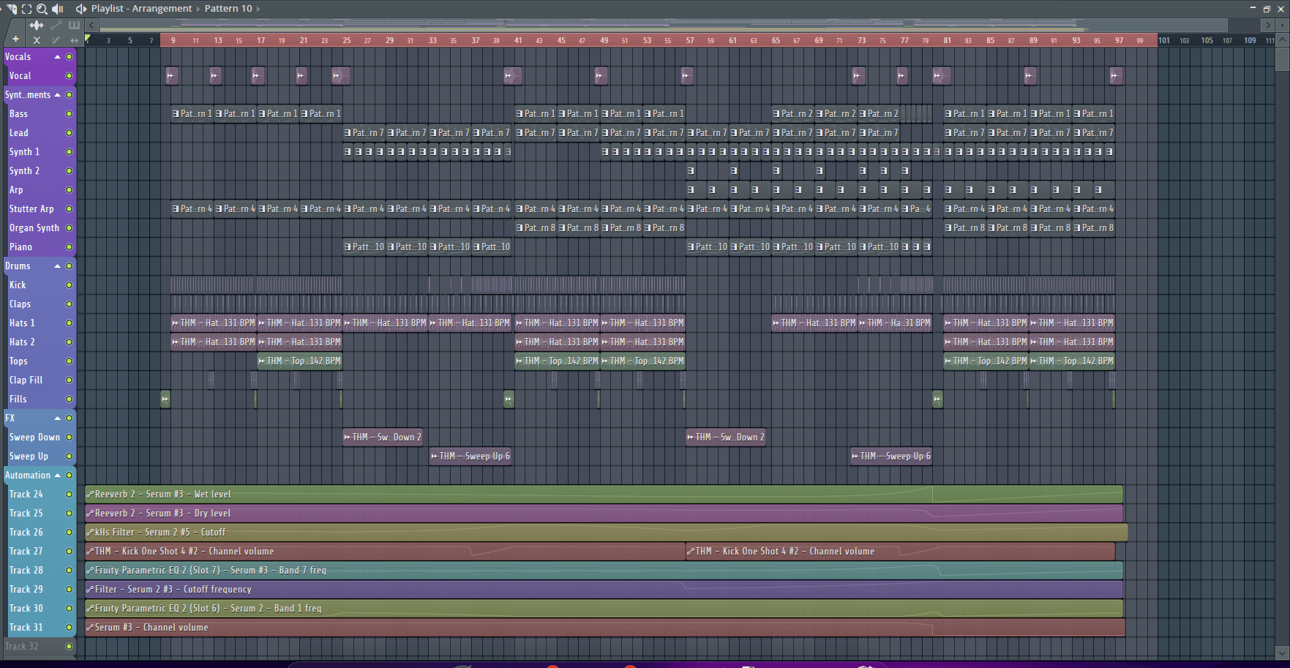Select the slide tool with horizontal arrows icon
This screenshot has height=668, width=1290.
point(75,41)
